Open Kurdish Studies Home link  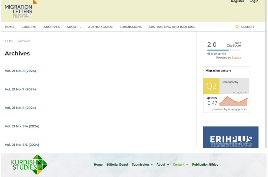98,165
